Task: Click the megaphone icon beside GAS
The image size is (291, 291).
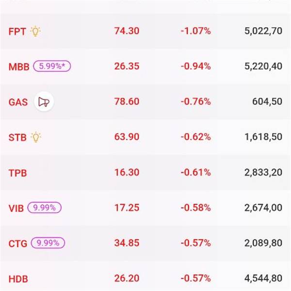Action: (44, 102)
